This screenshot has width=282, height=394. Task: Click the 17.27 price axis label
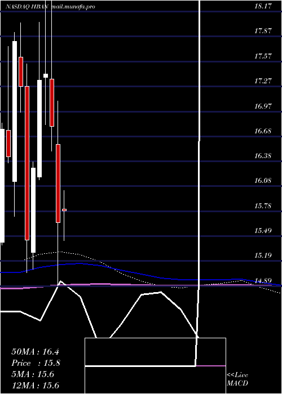pos(263,81)
